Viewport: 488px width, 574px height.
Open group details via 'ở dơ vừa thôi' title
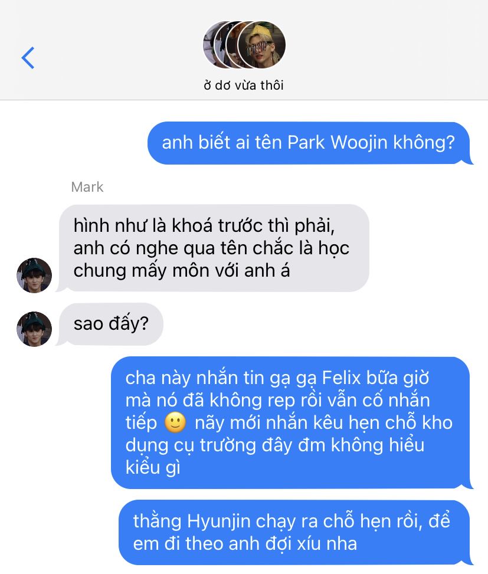(244, 86)
